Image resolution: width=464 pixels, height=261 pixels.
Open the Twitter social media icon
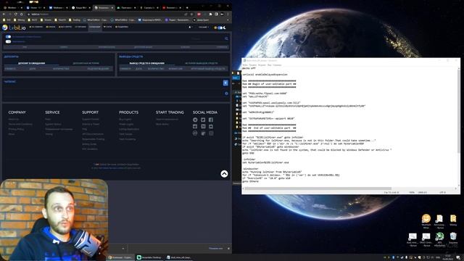tap(203, 120)
